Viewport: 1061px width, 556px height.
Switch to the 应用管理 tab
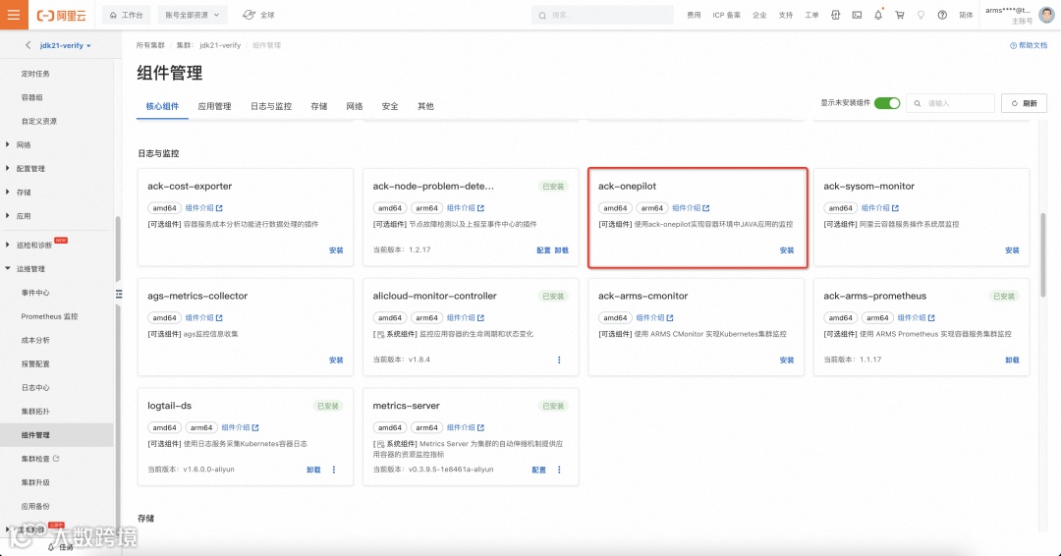[214, 106]
